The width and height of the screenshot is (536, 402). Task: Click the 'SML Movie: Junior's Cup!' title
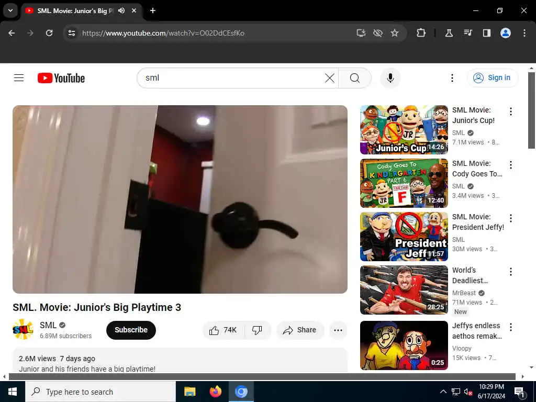click(x=473, y=115)
